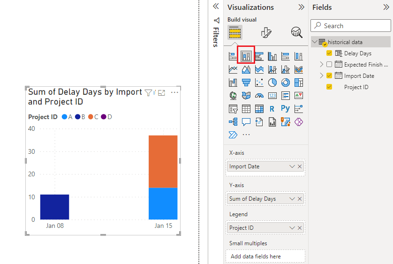Open chart visual's more options ellipsis
393x264 pixels.
click(174, 92)
